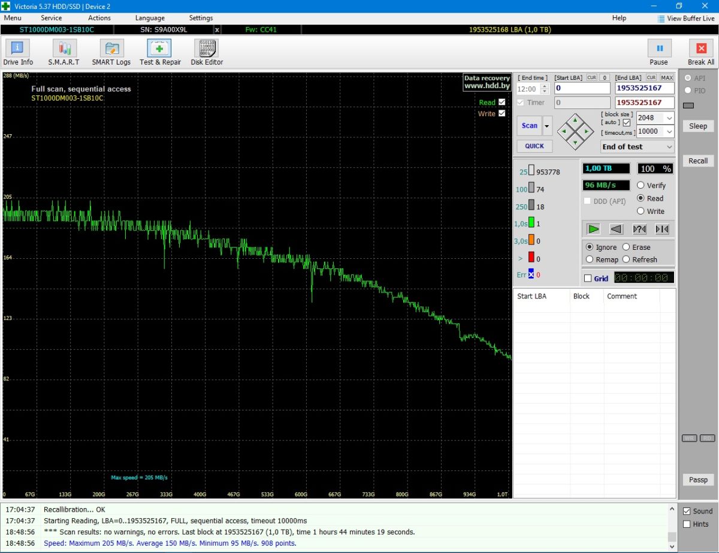This screenshot has width=719, height=553.
Task: Select the Erase radio button
Action: pyautogui.click(x=626, y=247)
